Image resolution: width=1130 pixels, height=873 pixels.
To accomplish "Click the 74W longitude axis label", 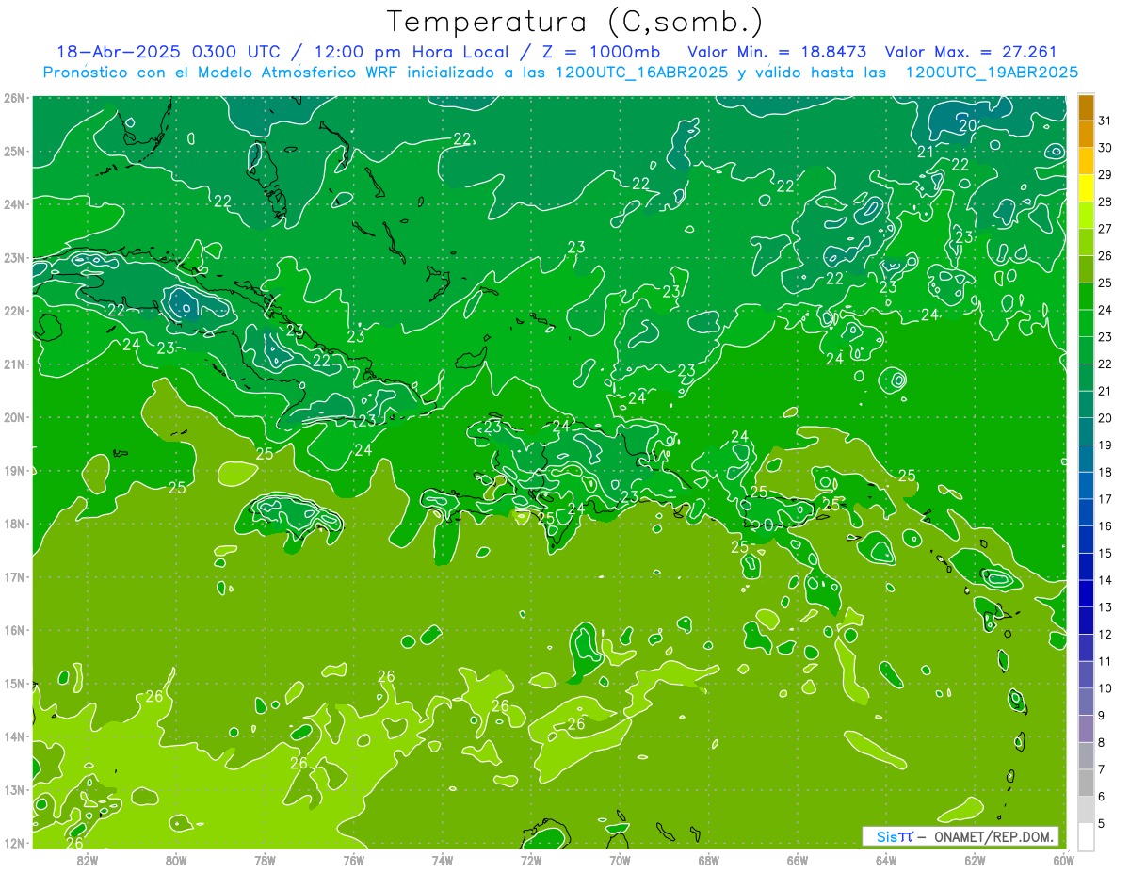I will [x=443, y=859].
